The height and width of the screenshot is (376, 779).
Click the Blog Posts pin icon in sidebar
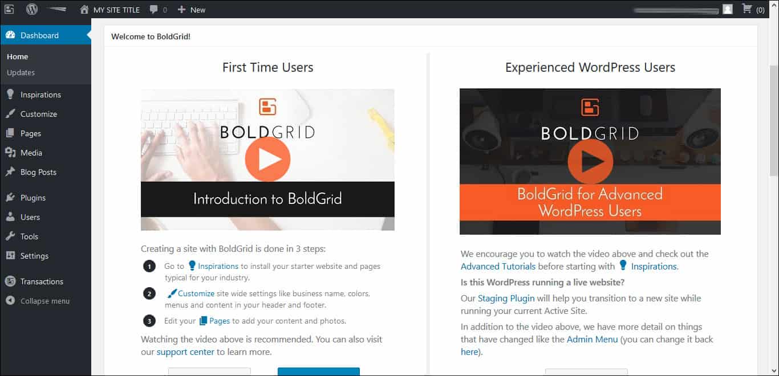click(10, 172)
